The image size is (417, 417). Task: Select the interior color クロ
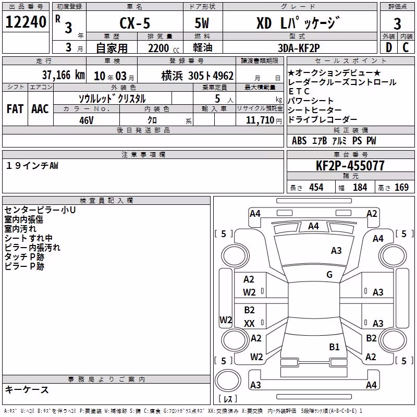(x=152, y=120)
